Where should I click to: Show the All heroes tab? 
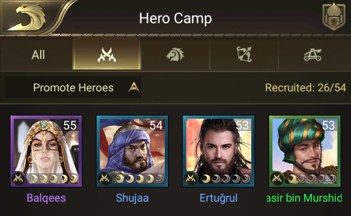(38, 55)
